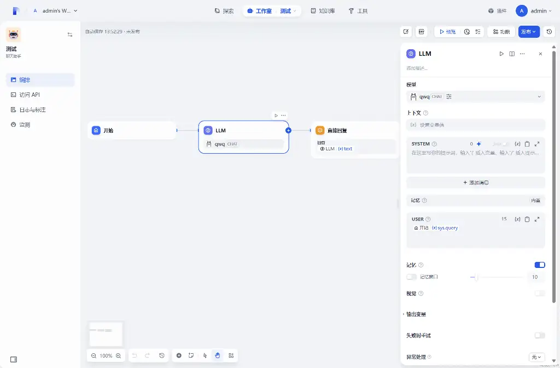Click the organize nodes layout icon
560x368 pixels.
231,355
